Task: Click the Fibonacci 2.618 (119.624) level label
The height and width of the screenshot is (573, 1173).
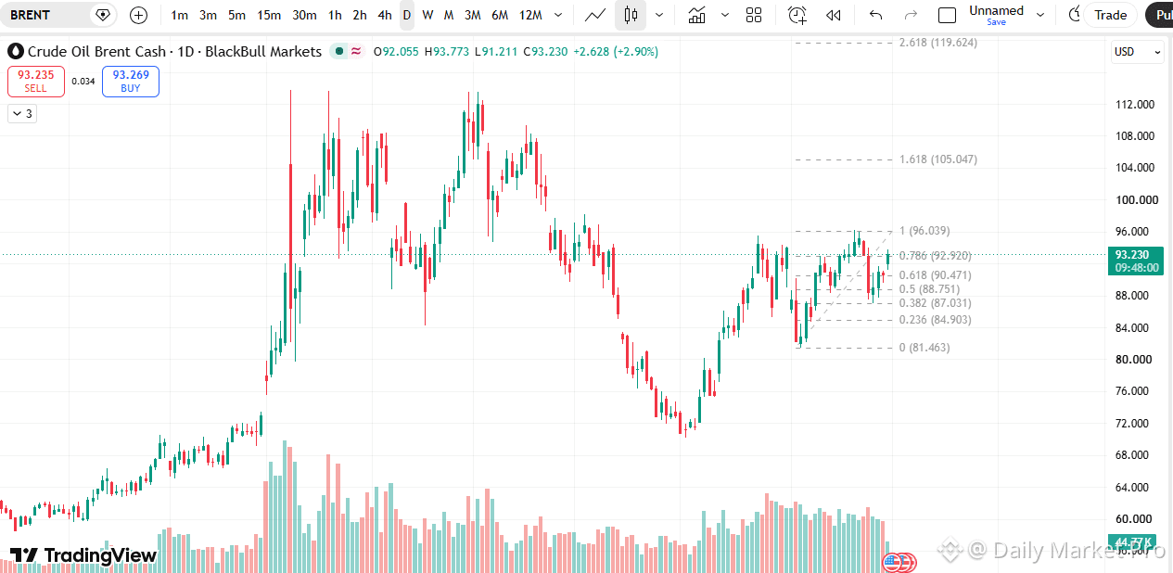Action: click(x=938, y=43)
